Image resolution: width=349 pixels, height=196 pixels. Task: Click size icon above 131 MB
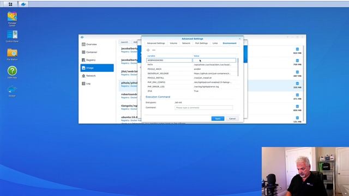click(297, 118)
